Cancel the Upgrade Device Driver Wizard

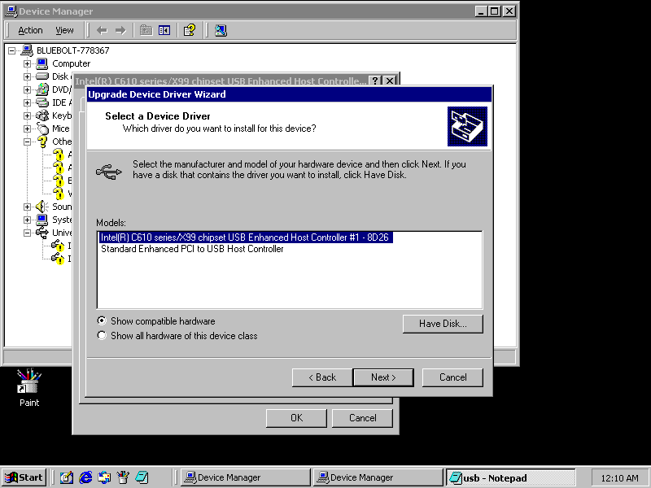pyautogui.click(x=452, y=377)
